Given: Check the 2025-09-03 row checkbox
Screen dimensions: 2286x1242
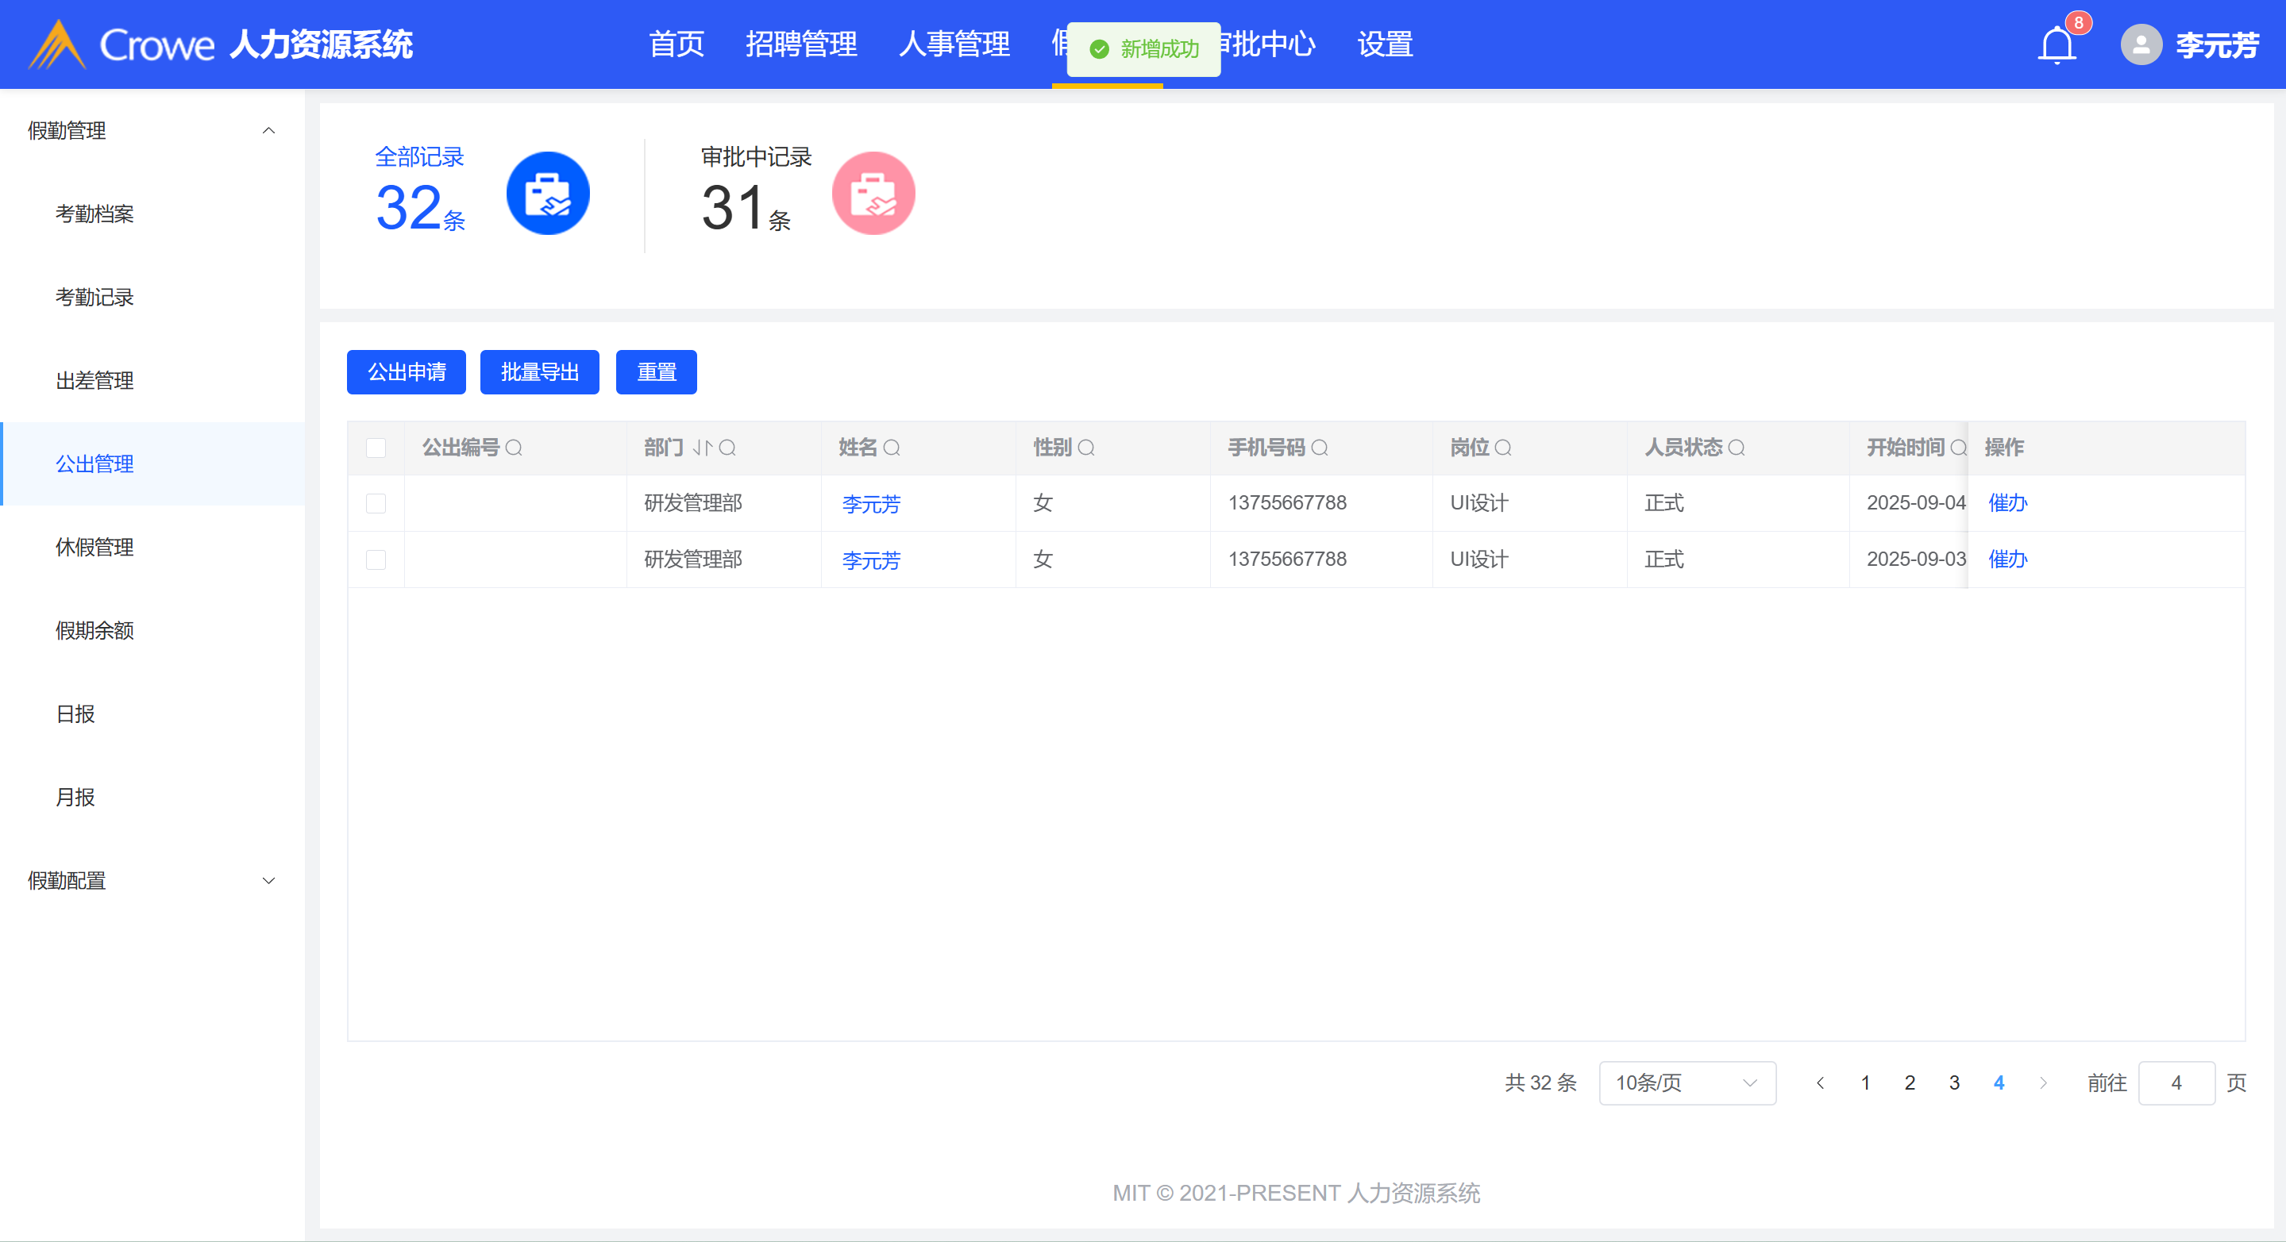Looking at the screenshot, I should (x=376, y=559).
